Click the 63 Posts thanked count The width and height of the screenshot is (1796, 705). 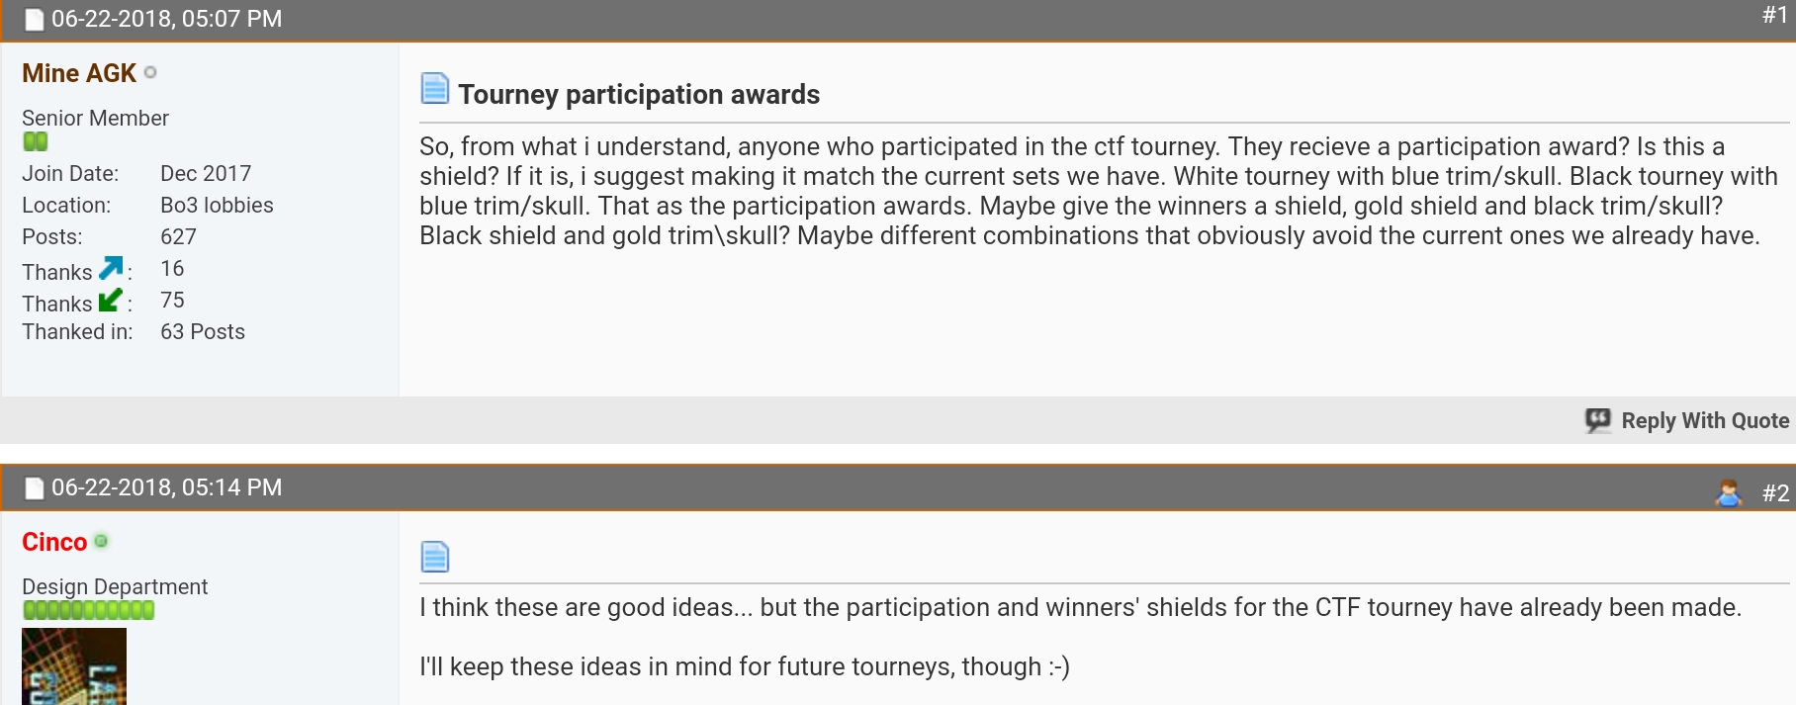(203, 331)
